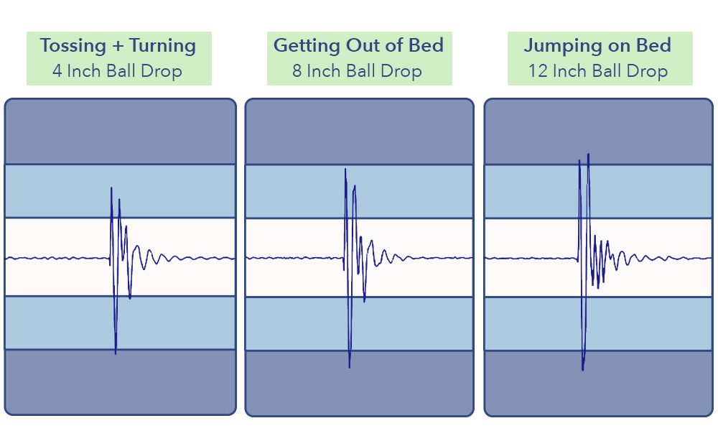Click the Getting Out of Bed heading
Viewport: 718px width, 436px height.
tap(358, 45)
